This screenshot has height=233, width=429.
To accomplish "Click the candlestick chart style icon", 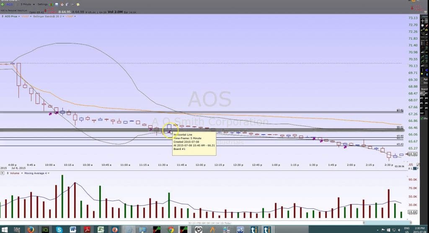I will (51, 4).
